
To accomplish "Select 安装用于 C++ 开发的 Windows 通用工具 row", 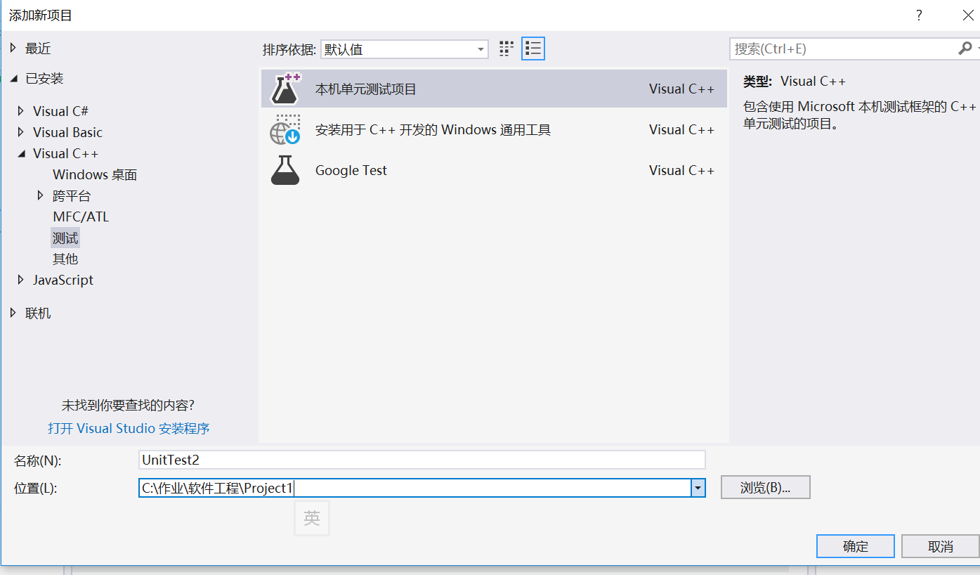I will point(494,129).
